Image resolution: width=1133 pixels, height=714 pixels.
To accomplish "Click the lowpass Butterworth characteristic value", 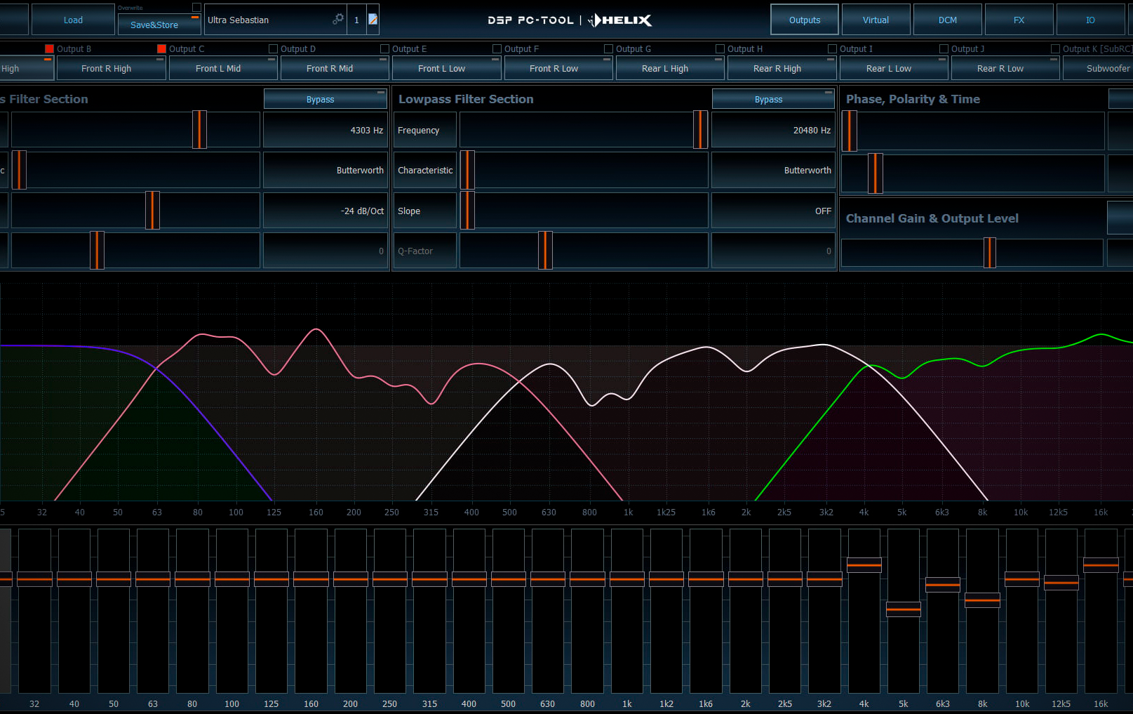I will [x=773, y=170].
